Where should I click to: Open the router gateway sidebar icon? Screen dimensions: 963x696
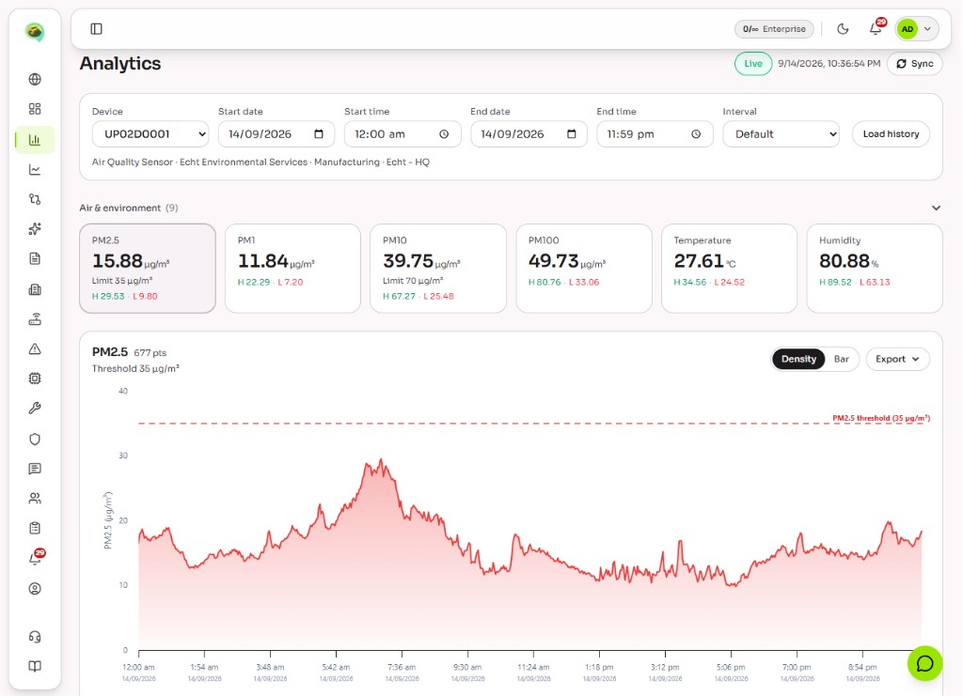35,318
